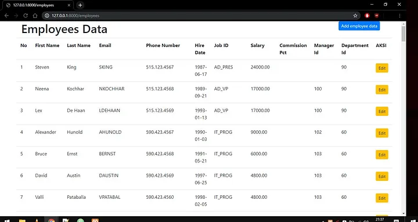This screenshot has width=418, height=222.
Task: Click the Last Name column header
Action: coord(78,46)
